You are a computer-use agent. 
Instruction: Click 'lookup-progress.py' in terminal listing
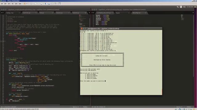111,42
